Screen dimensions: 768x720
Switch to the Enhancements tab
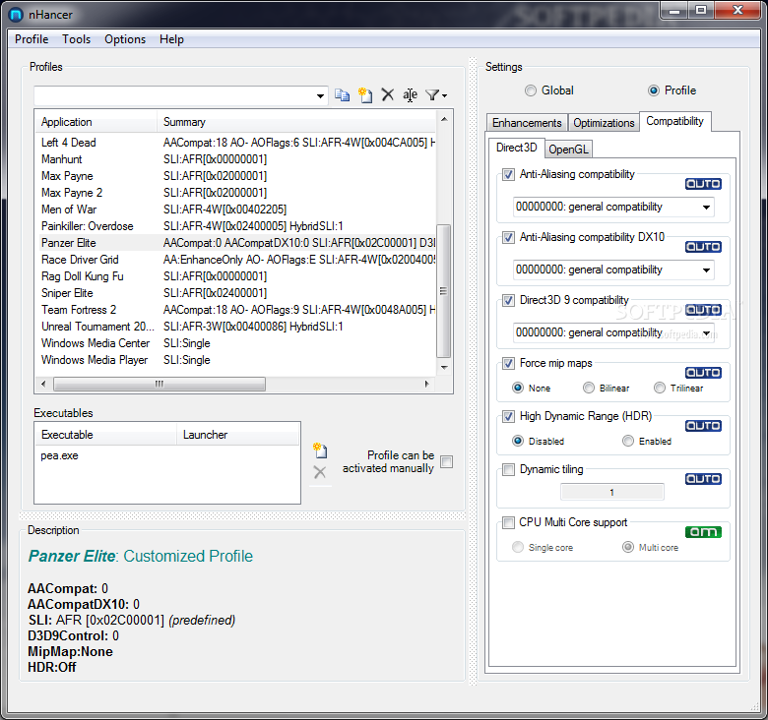[527, 123]
